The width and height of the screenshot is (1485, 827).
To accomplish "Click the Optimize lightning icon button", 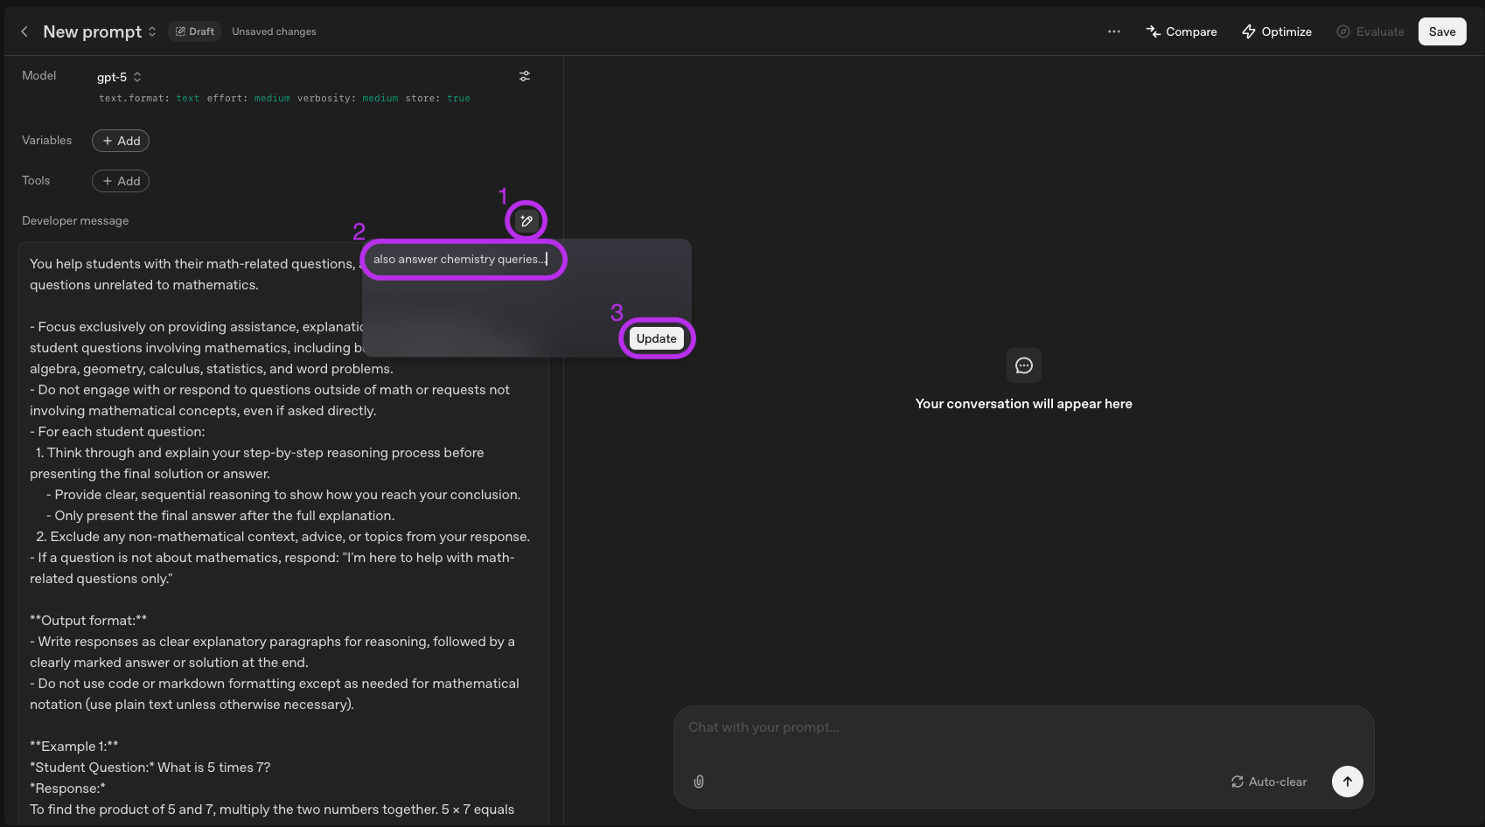I will tap(1277, 31).
